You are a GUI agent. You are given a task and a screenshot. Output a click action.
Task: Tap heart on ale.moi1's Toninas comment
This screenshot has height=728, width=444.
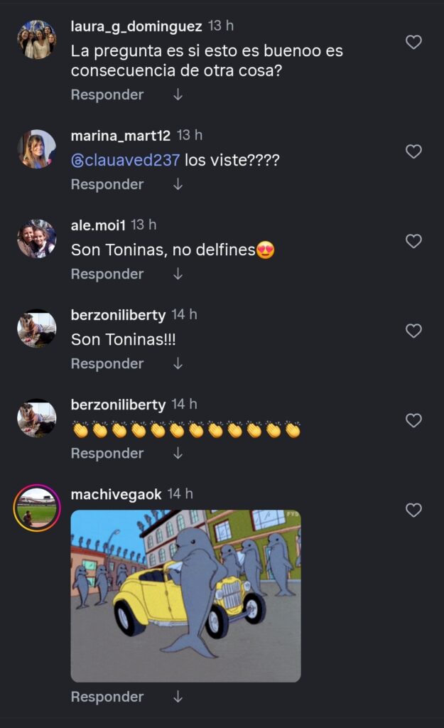[413, 241]
